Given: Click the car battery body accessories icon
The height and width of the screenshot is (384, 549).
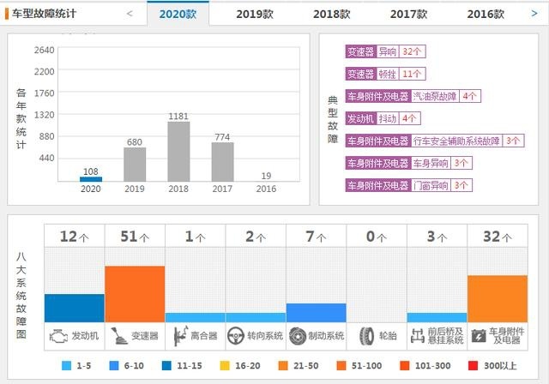Looking at the screenshot, I should 479,336.
